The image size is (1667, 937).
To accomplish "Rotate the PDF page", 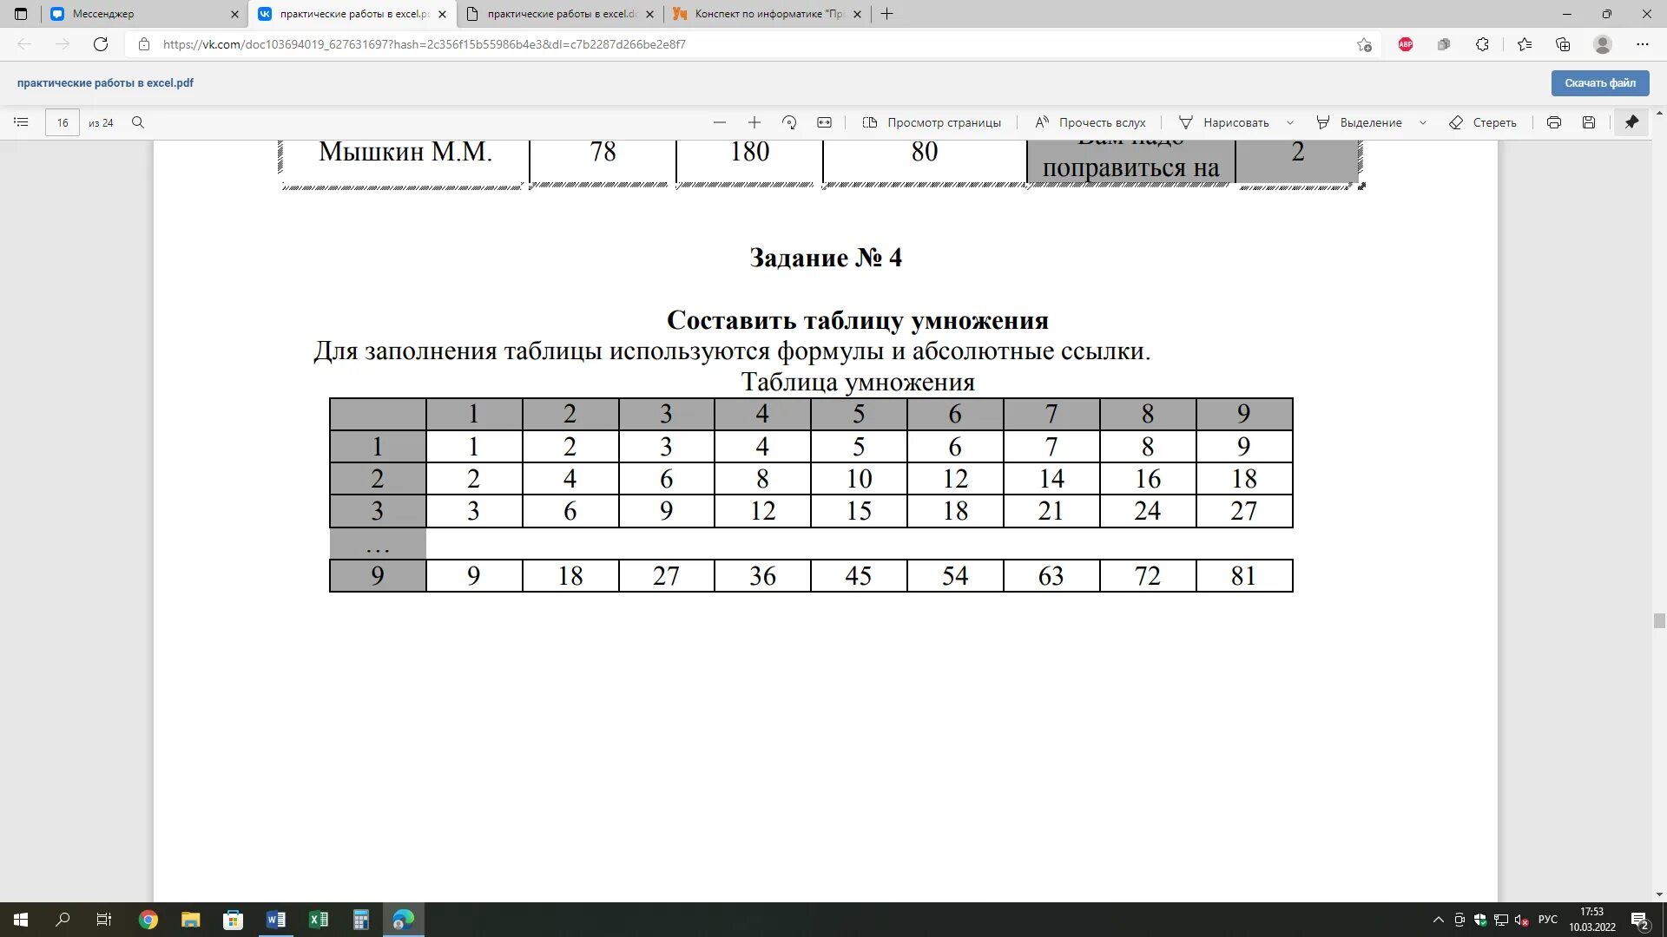I will 789,122.
